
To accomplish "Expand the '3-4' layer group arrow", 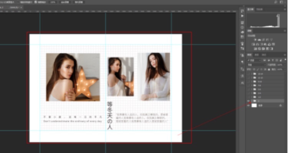I will [252, 93].
